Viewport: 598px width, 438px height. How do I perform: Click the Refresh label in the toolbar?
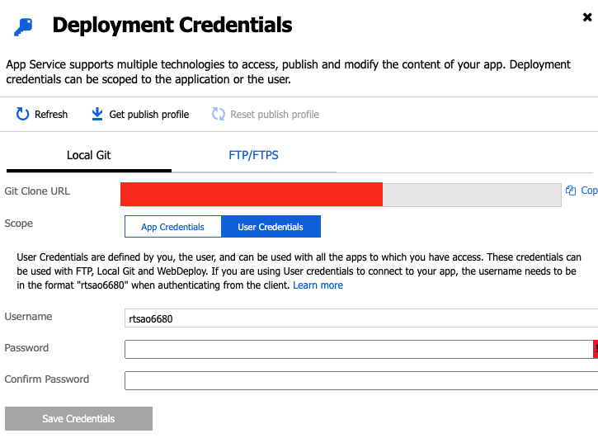[x=51, y=115]
